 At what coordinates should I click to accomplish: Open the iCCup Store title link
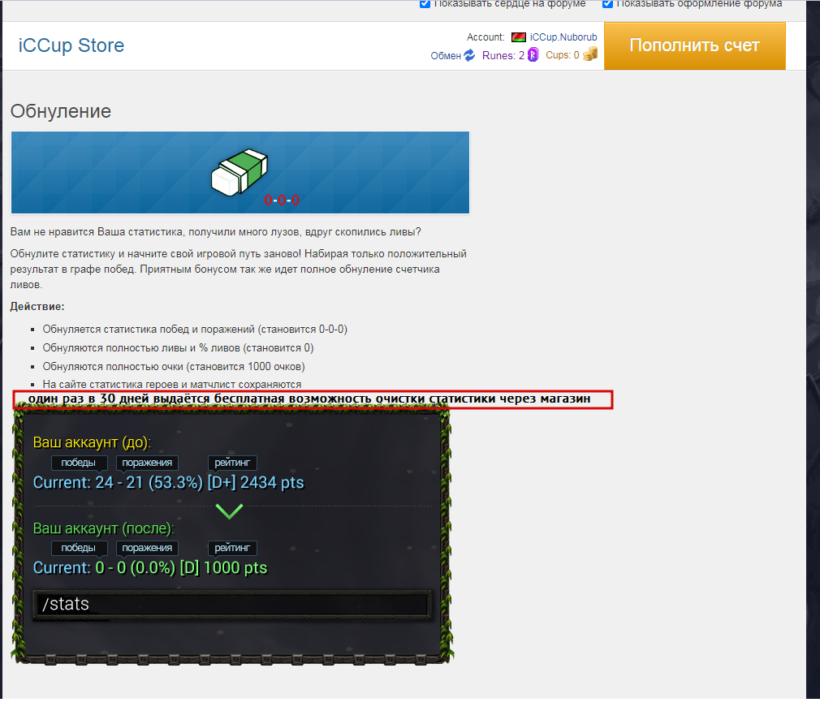pos(71,45)
